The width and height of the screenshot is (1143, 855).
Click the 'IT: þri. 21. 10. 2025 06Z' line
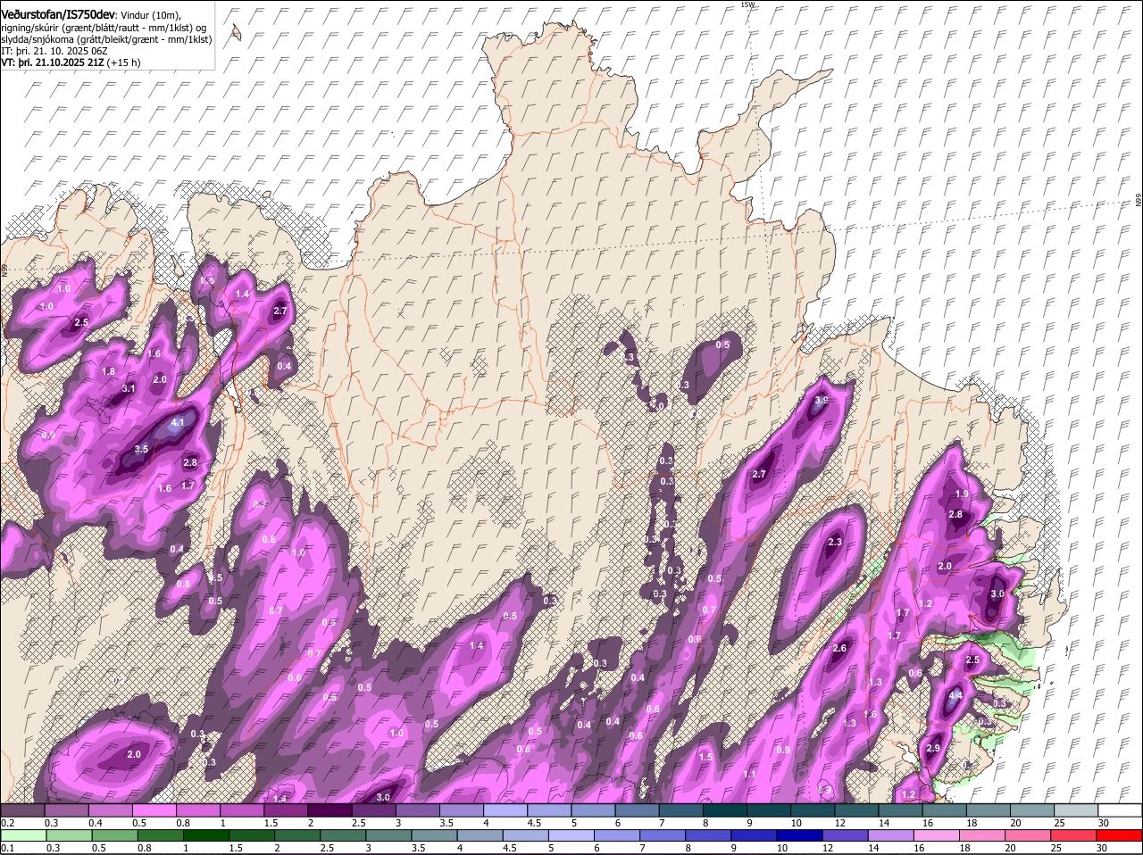point(54,52)
